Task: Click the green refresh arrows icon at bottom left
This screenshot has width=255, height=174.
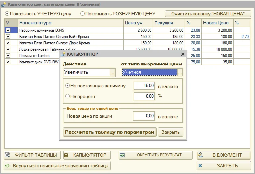Action: pyautogui.click(x=7, y=166)
